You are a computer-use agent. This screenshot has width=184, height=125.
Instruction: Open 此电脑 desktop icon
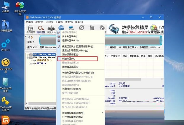(6, 7)
